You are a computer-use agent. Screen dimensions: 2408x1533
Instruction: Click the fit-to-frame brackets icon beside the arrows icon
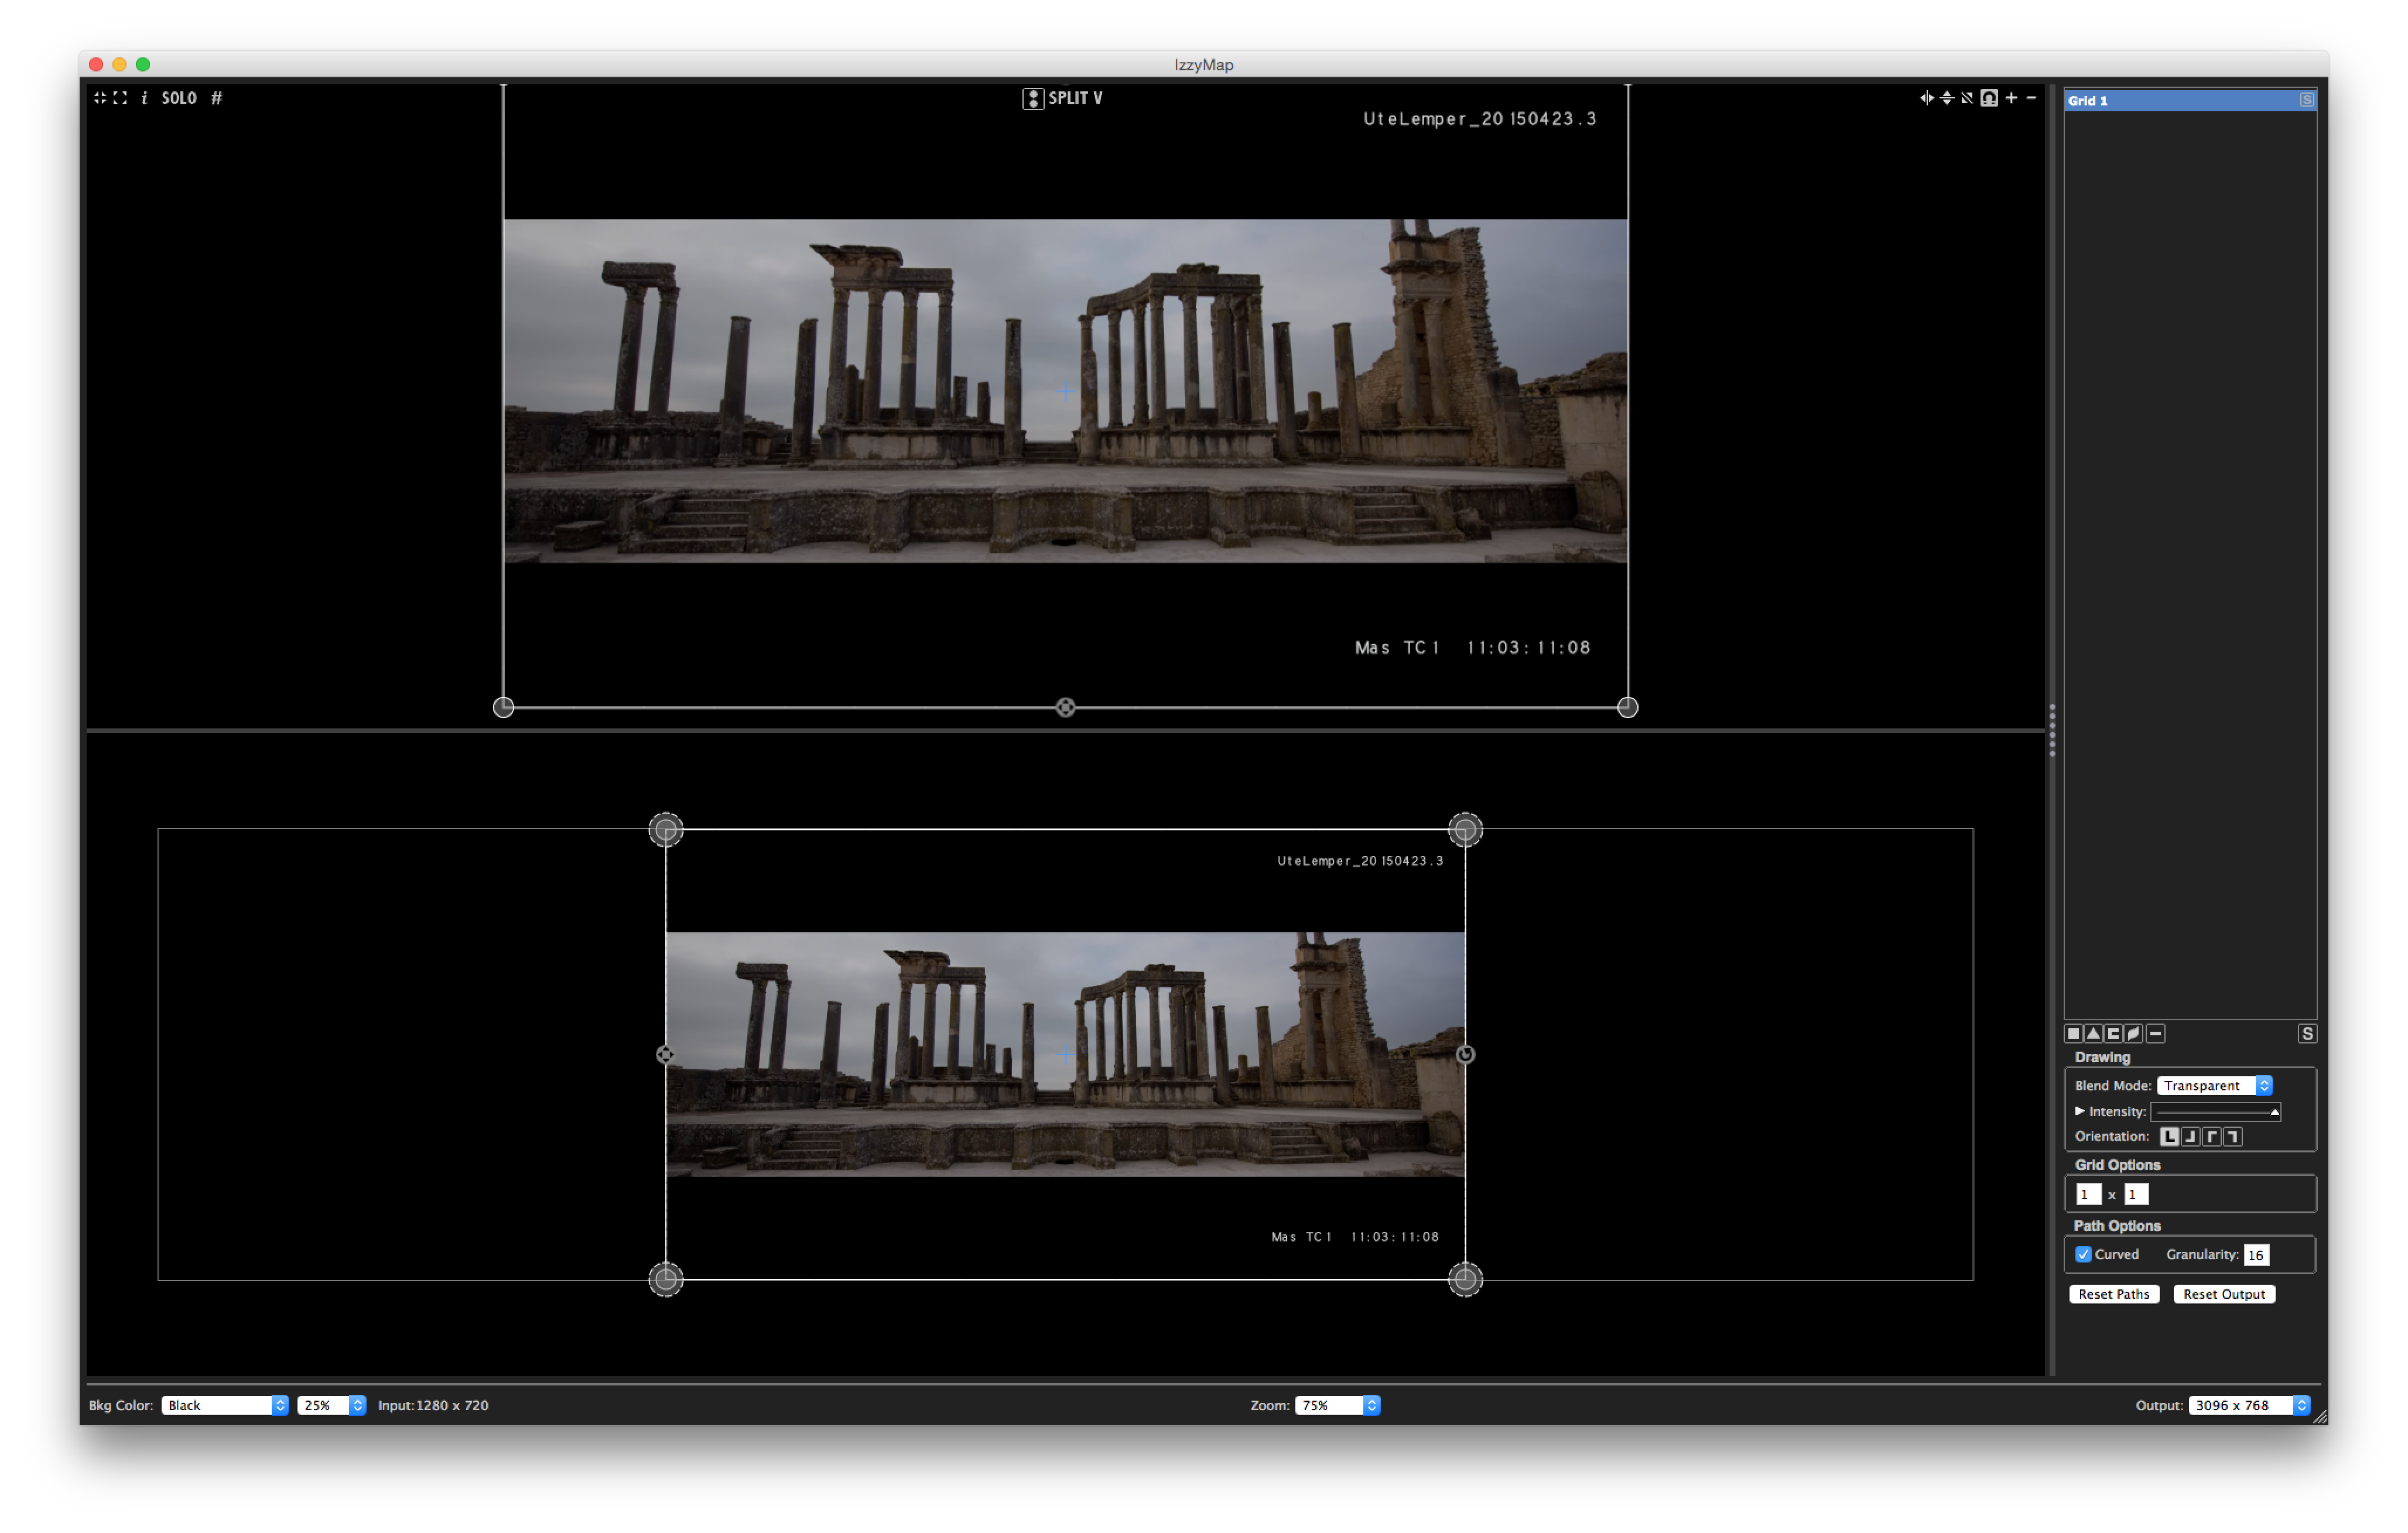[120, 98]
